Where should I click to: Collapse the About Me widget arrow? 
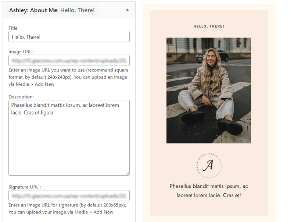click(127, 10)
